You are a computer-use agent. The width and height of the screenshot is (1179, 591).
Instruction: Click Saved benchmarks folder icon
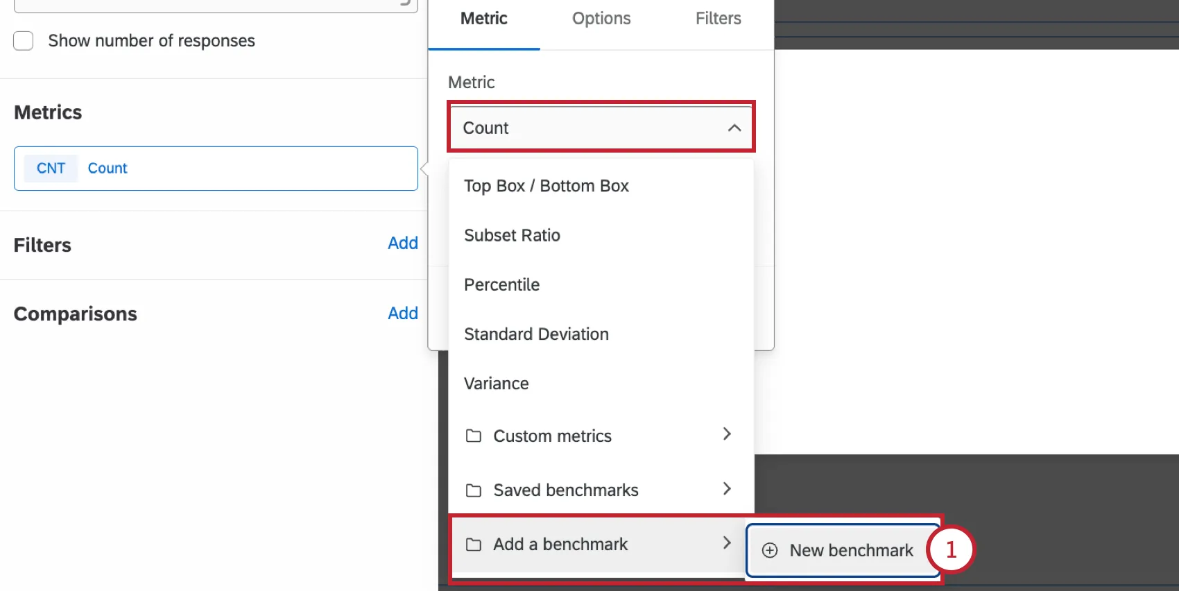[x=474, y=490]
